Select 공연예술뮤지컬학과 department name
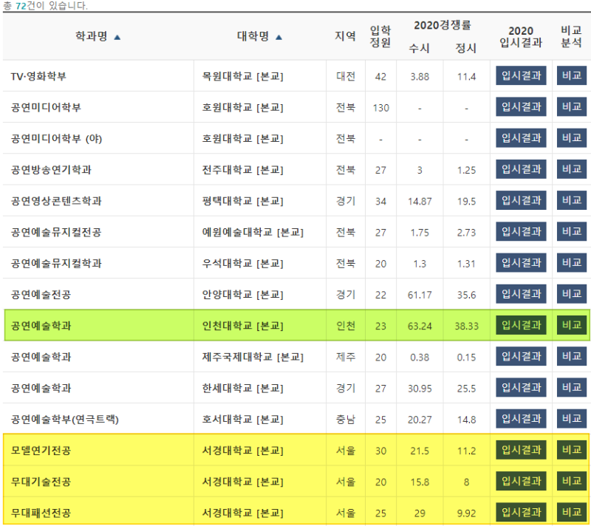 pyautogui.click(x=56, y=264)
